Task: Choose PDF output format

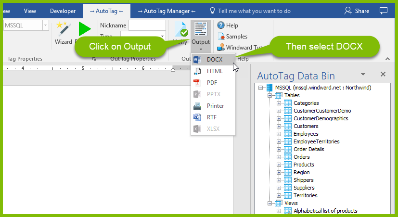Action: coord(213,83)
